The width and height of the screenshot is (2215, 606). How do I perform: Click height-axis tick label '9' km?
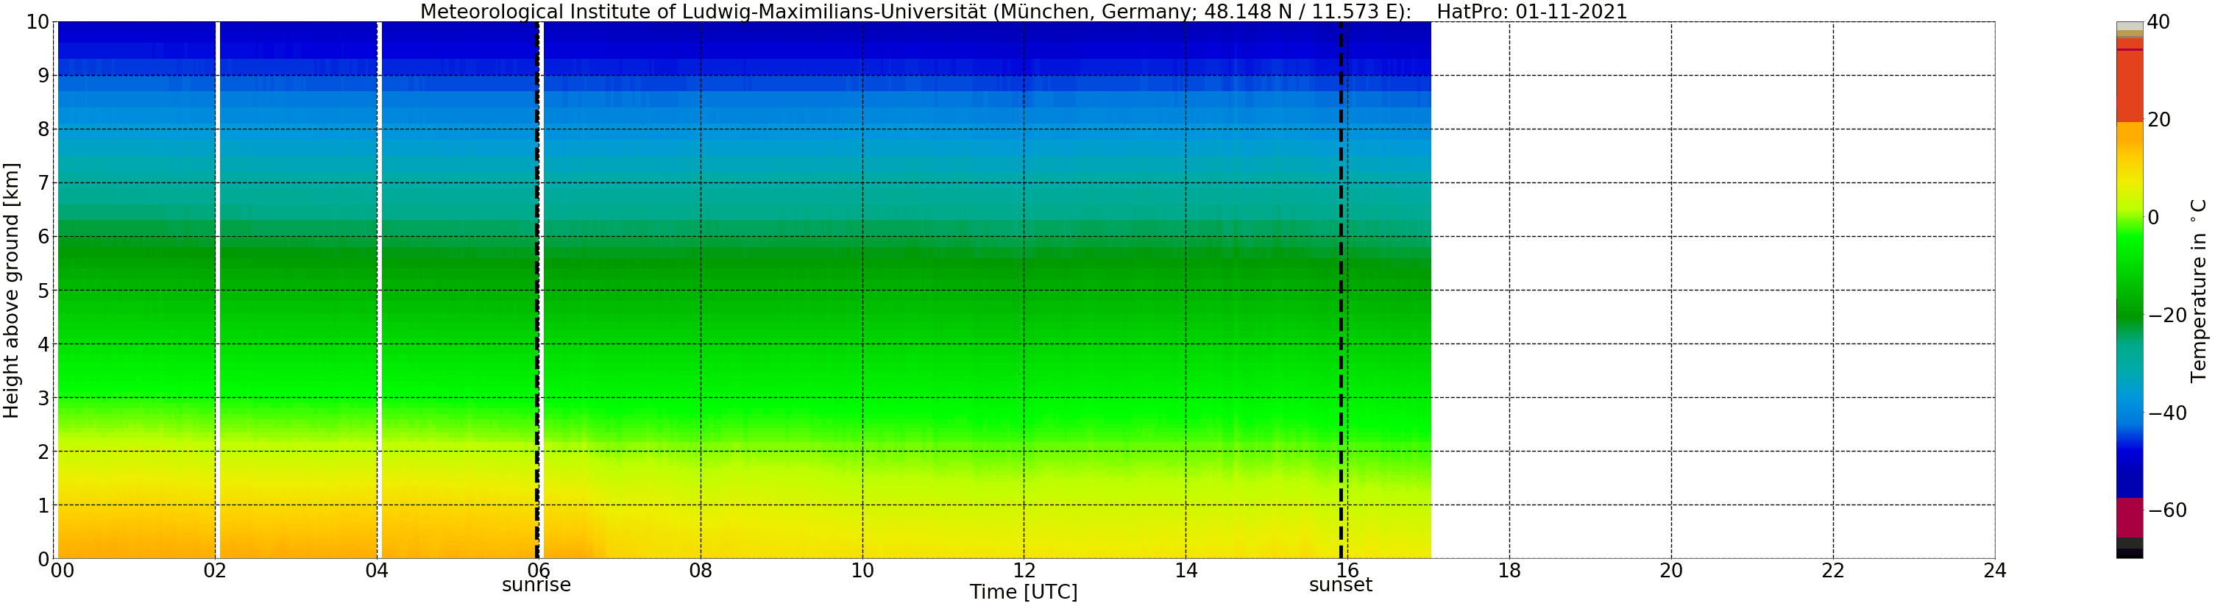[x=43, y=76]
